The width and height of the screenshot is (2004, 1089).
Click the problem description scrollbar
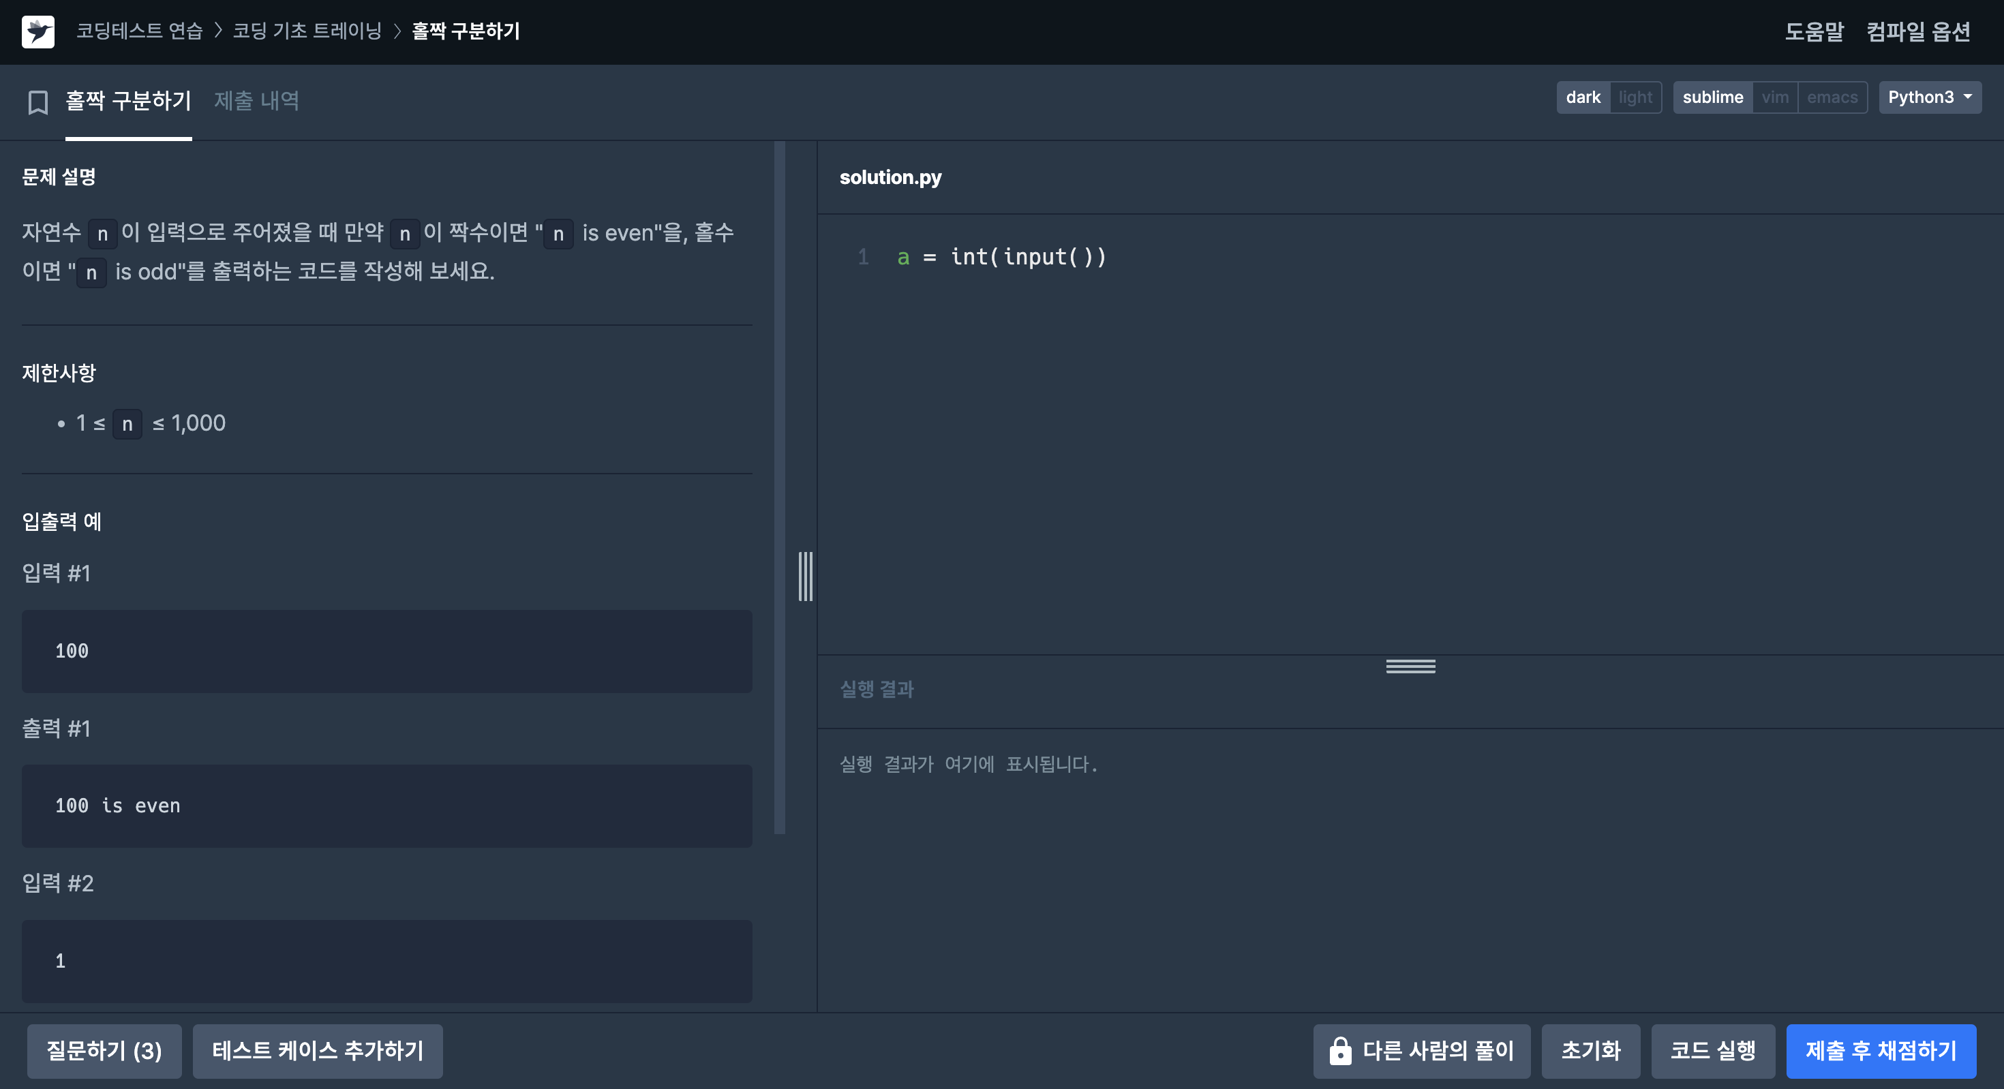click(780, 487)
